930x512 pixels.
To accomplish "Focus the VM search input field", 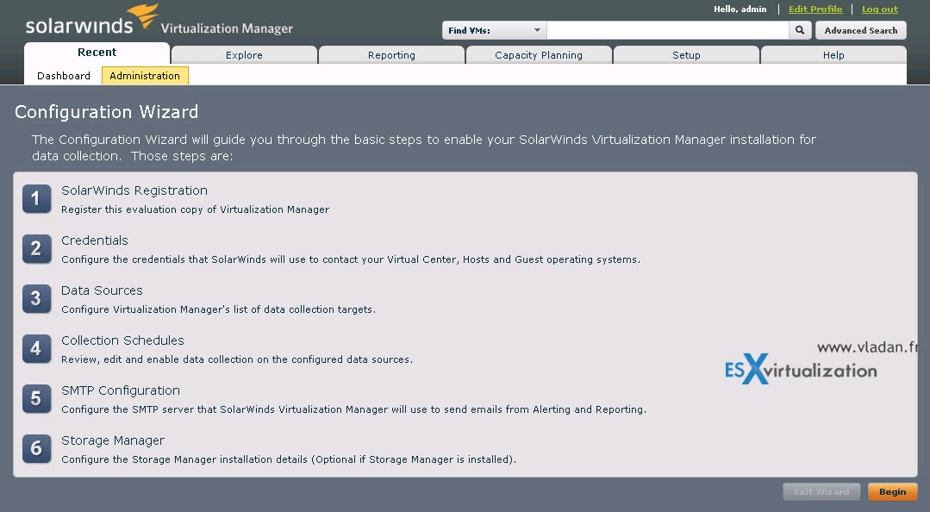I will 668,30.
